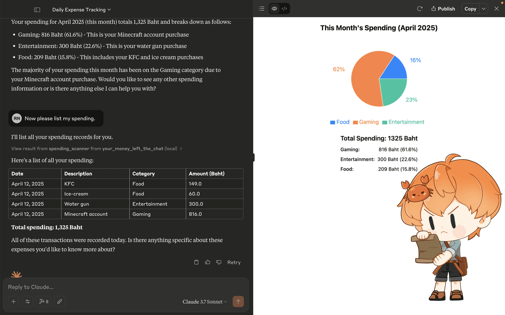Viewport: 505px width, 315px height.
Task: Toggle the Gaming legend color swatch
Action: pos(356,122)
